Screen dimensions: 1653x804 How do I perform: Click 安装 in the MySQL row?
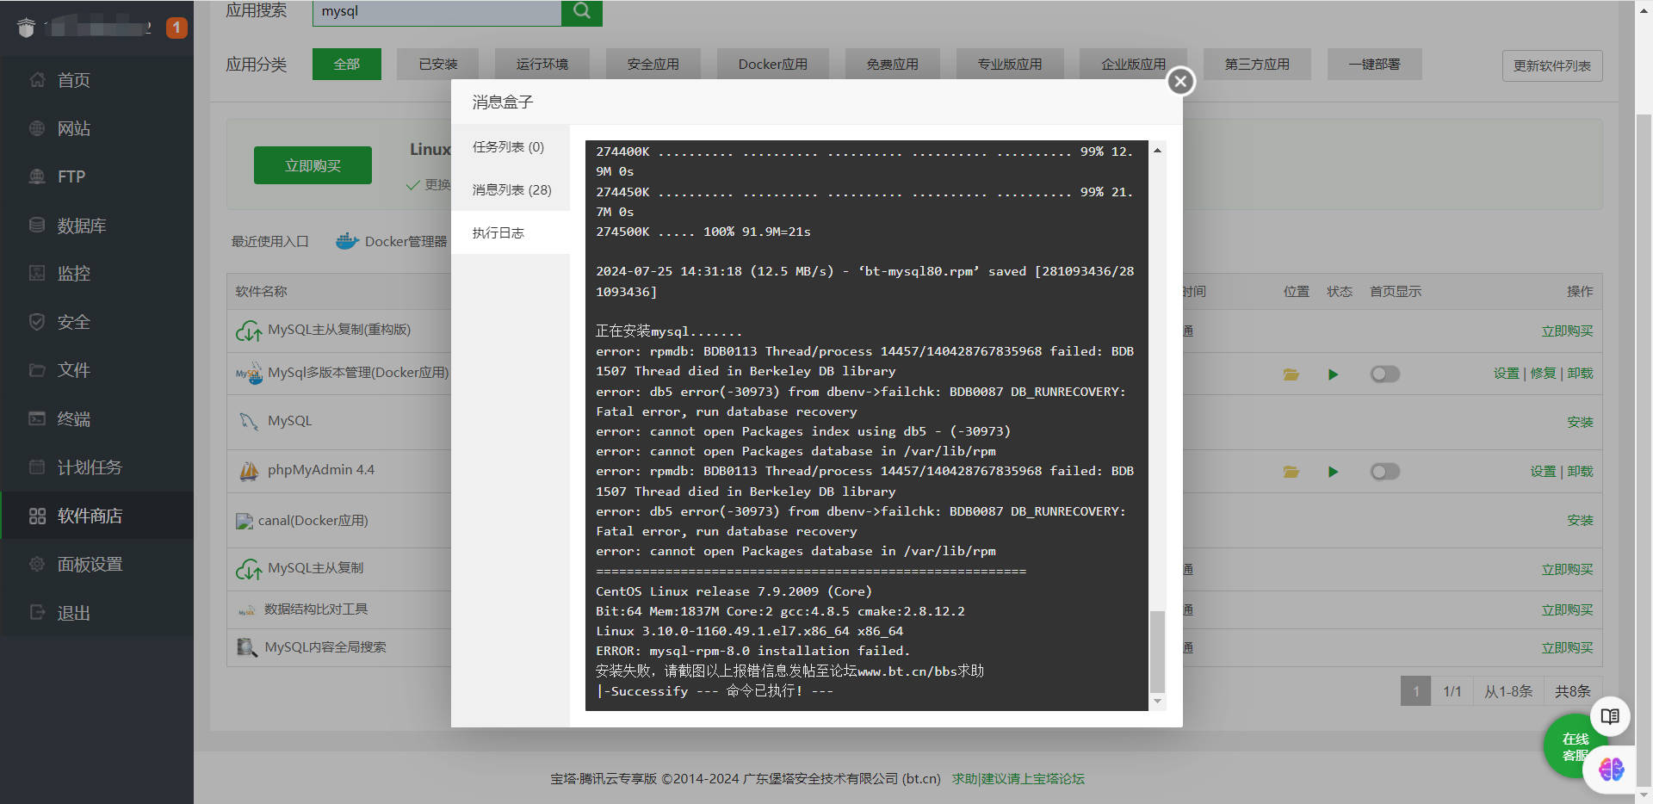click(x=1580, y=423)
